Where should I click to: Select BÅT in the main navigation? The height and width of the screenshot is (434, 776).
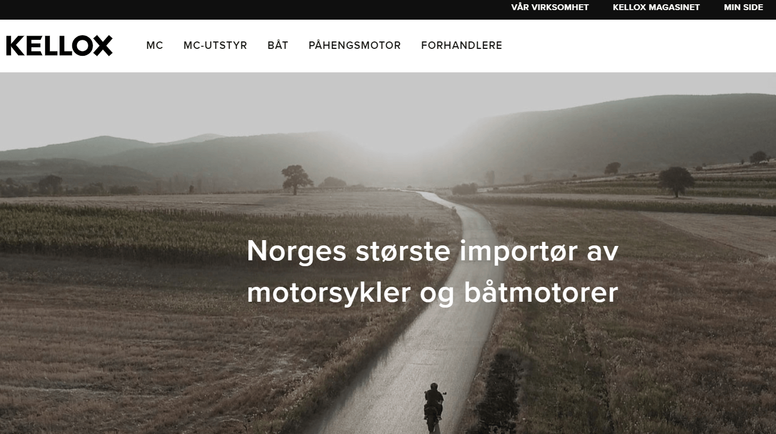[x=278, y=45]
